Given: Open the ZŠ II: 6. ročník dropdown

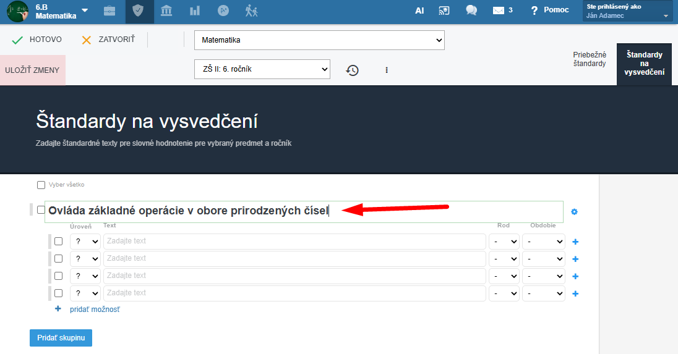Looking at the screenshot, I should point(262,69).
